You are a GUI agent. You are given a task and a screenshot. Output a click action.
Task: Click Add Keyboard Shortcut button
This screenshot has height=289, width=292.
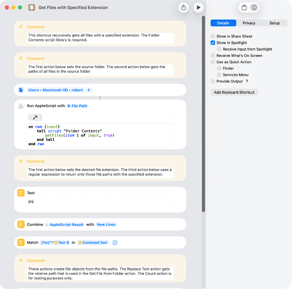[234, 92]
